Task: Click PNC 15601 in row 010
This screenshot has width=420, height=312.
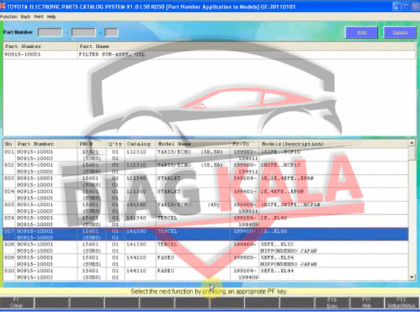Action: pyautogui.click(x=90, y=271)
